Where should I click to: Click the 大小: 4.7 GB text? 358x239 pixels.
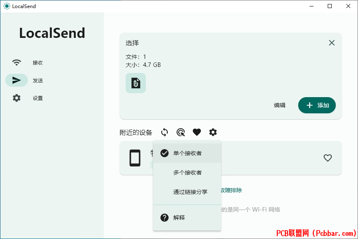click(143, 65)
